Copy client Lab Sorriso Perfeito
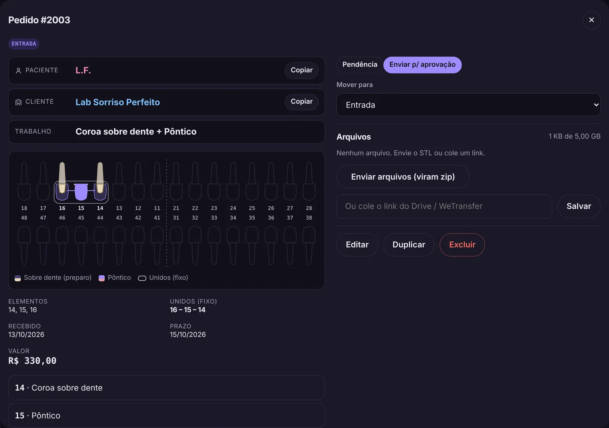The image size is (609, 428). pos(301,102)
